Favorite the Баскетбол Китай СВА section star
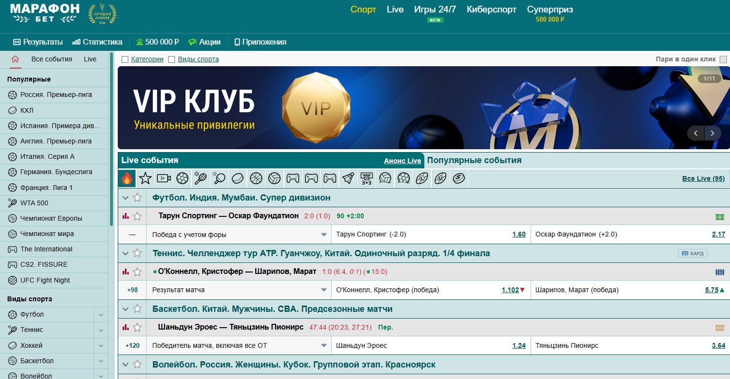Image resolution: width=730 pixels, height=379 pixels. (x=137, y=308)
